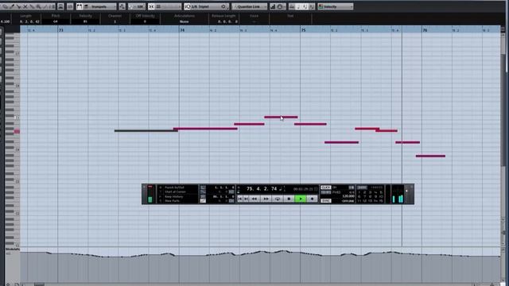
Task: Open the Snap Type dropdown
Action: click(168, 6)
